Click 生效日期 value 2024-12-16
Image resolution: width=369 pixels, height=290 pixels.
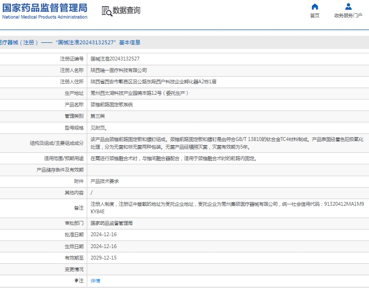[103, 246]
